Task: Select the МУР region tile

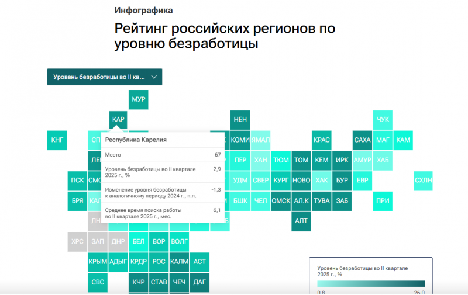Action: tap(139, 99)
